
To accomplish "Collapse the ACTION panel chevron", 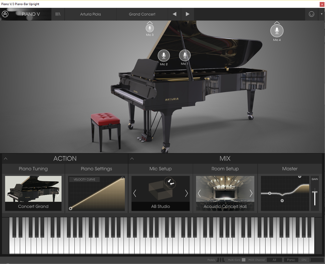I will click(6, 159).
